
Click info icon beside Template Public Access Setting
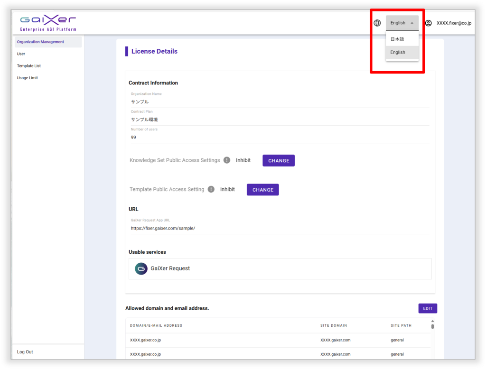(x=211, y=190)
